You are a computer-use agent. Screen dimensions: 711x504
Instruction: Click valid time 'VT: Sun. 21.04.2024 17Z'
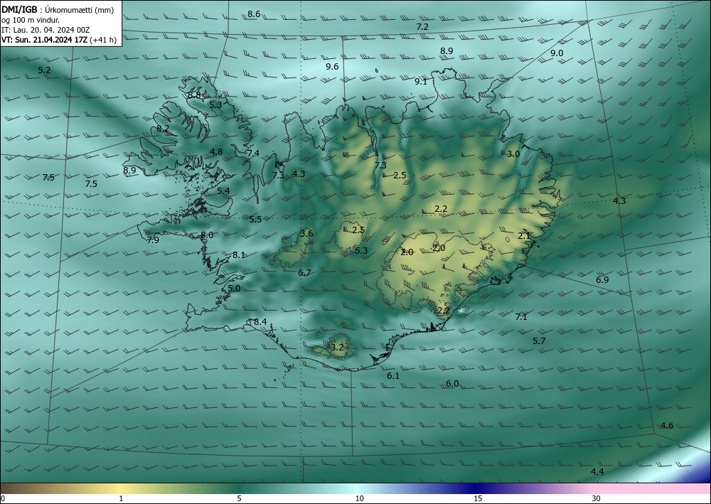click(x=45, y=40)
